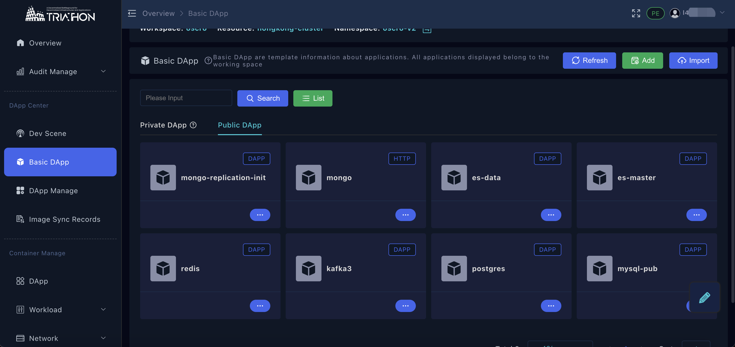The height and width of the screenshot is (347, 735).
Task: Click the Basic DApp help question icon
Action: [x=208, y=61]
